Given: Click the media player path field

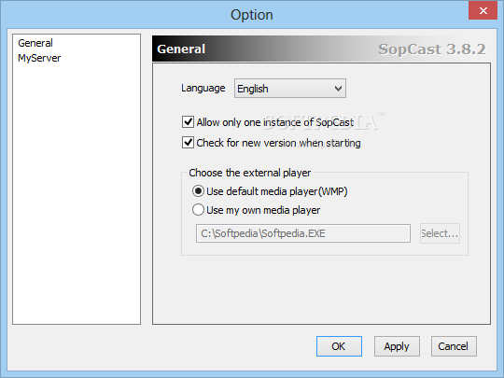Looking at the screenshot, I should (303, 233).
